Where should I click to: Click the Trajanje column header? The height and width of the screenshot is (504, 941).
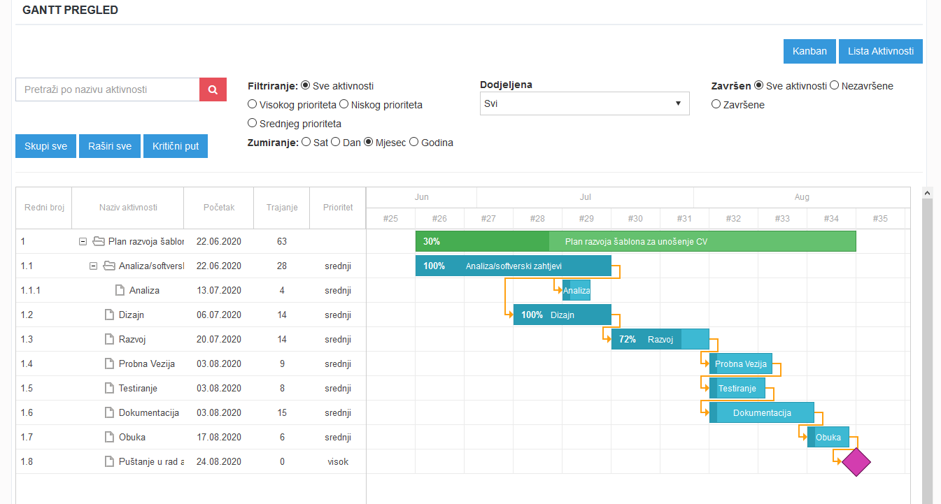click(x=282, y=208)
